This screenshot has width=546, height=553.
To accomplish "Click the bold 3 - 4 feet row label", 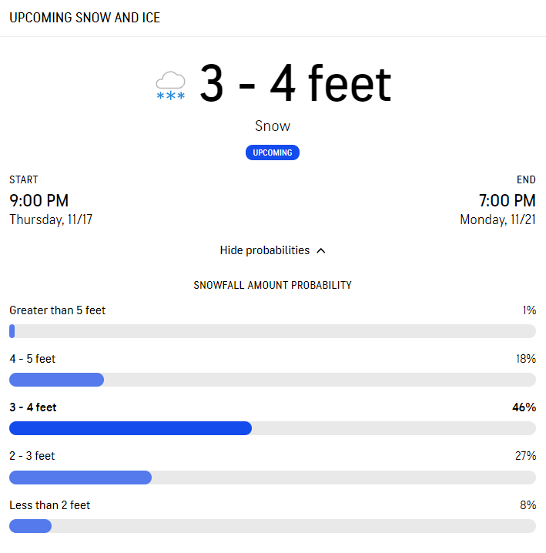I will tap(33, 407).
